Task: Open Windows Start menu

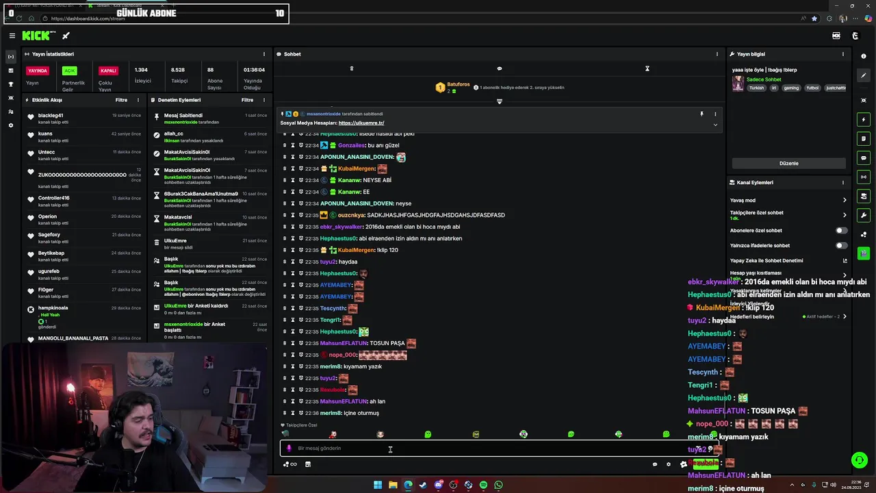Action: click(x=378, y=485)
